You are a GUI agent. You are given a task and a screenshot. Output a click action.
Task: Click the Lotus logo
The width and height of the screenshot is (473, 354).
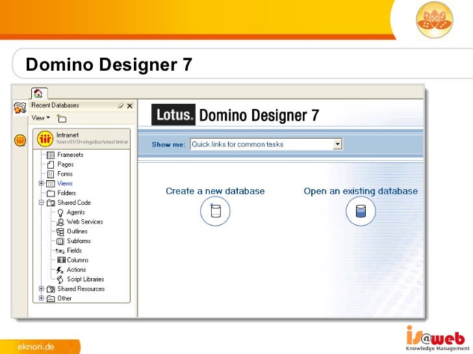tap(173, 115)
